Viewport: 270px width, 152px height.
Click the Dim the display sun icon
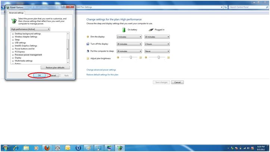tap(88, 37)
